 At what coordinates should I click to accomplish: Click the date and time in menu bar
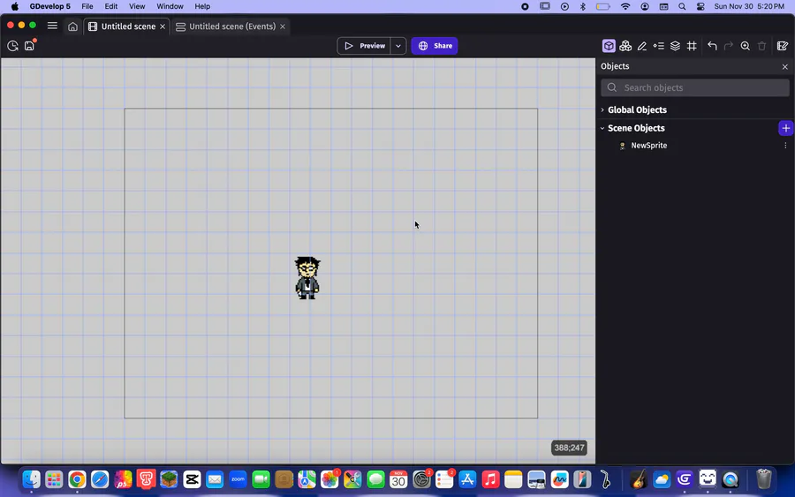coord(749,6)
